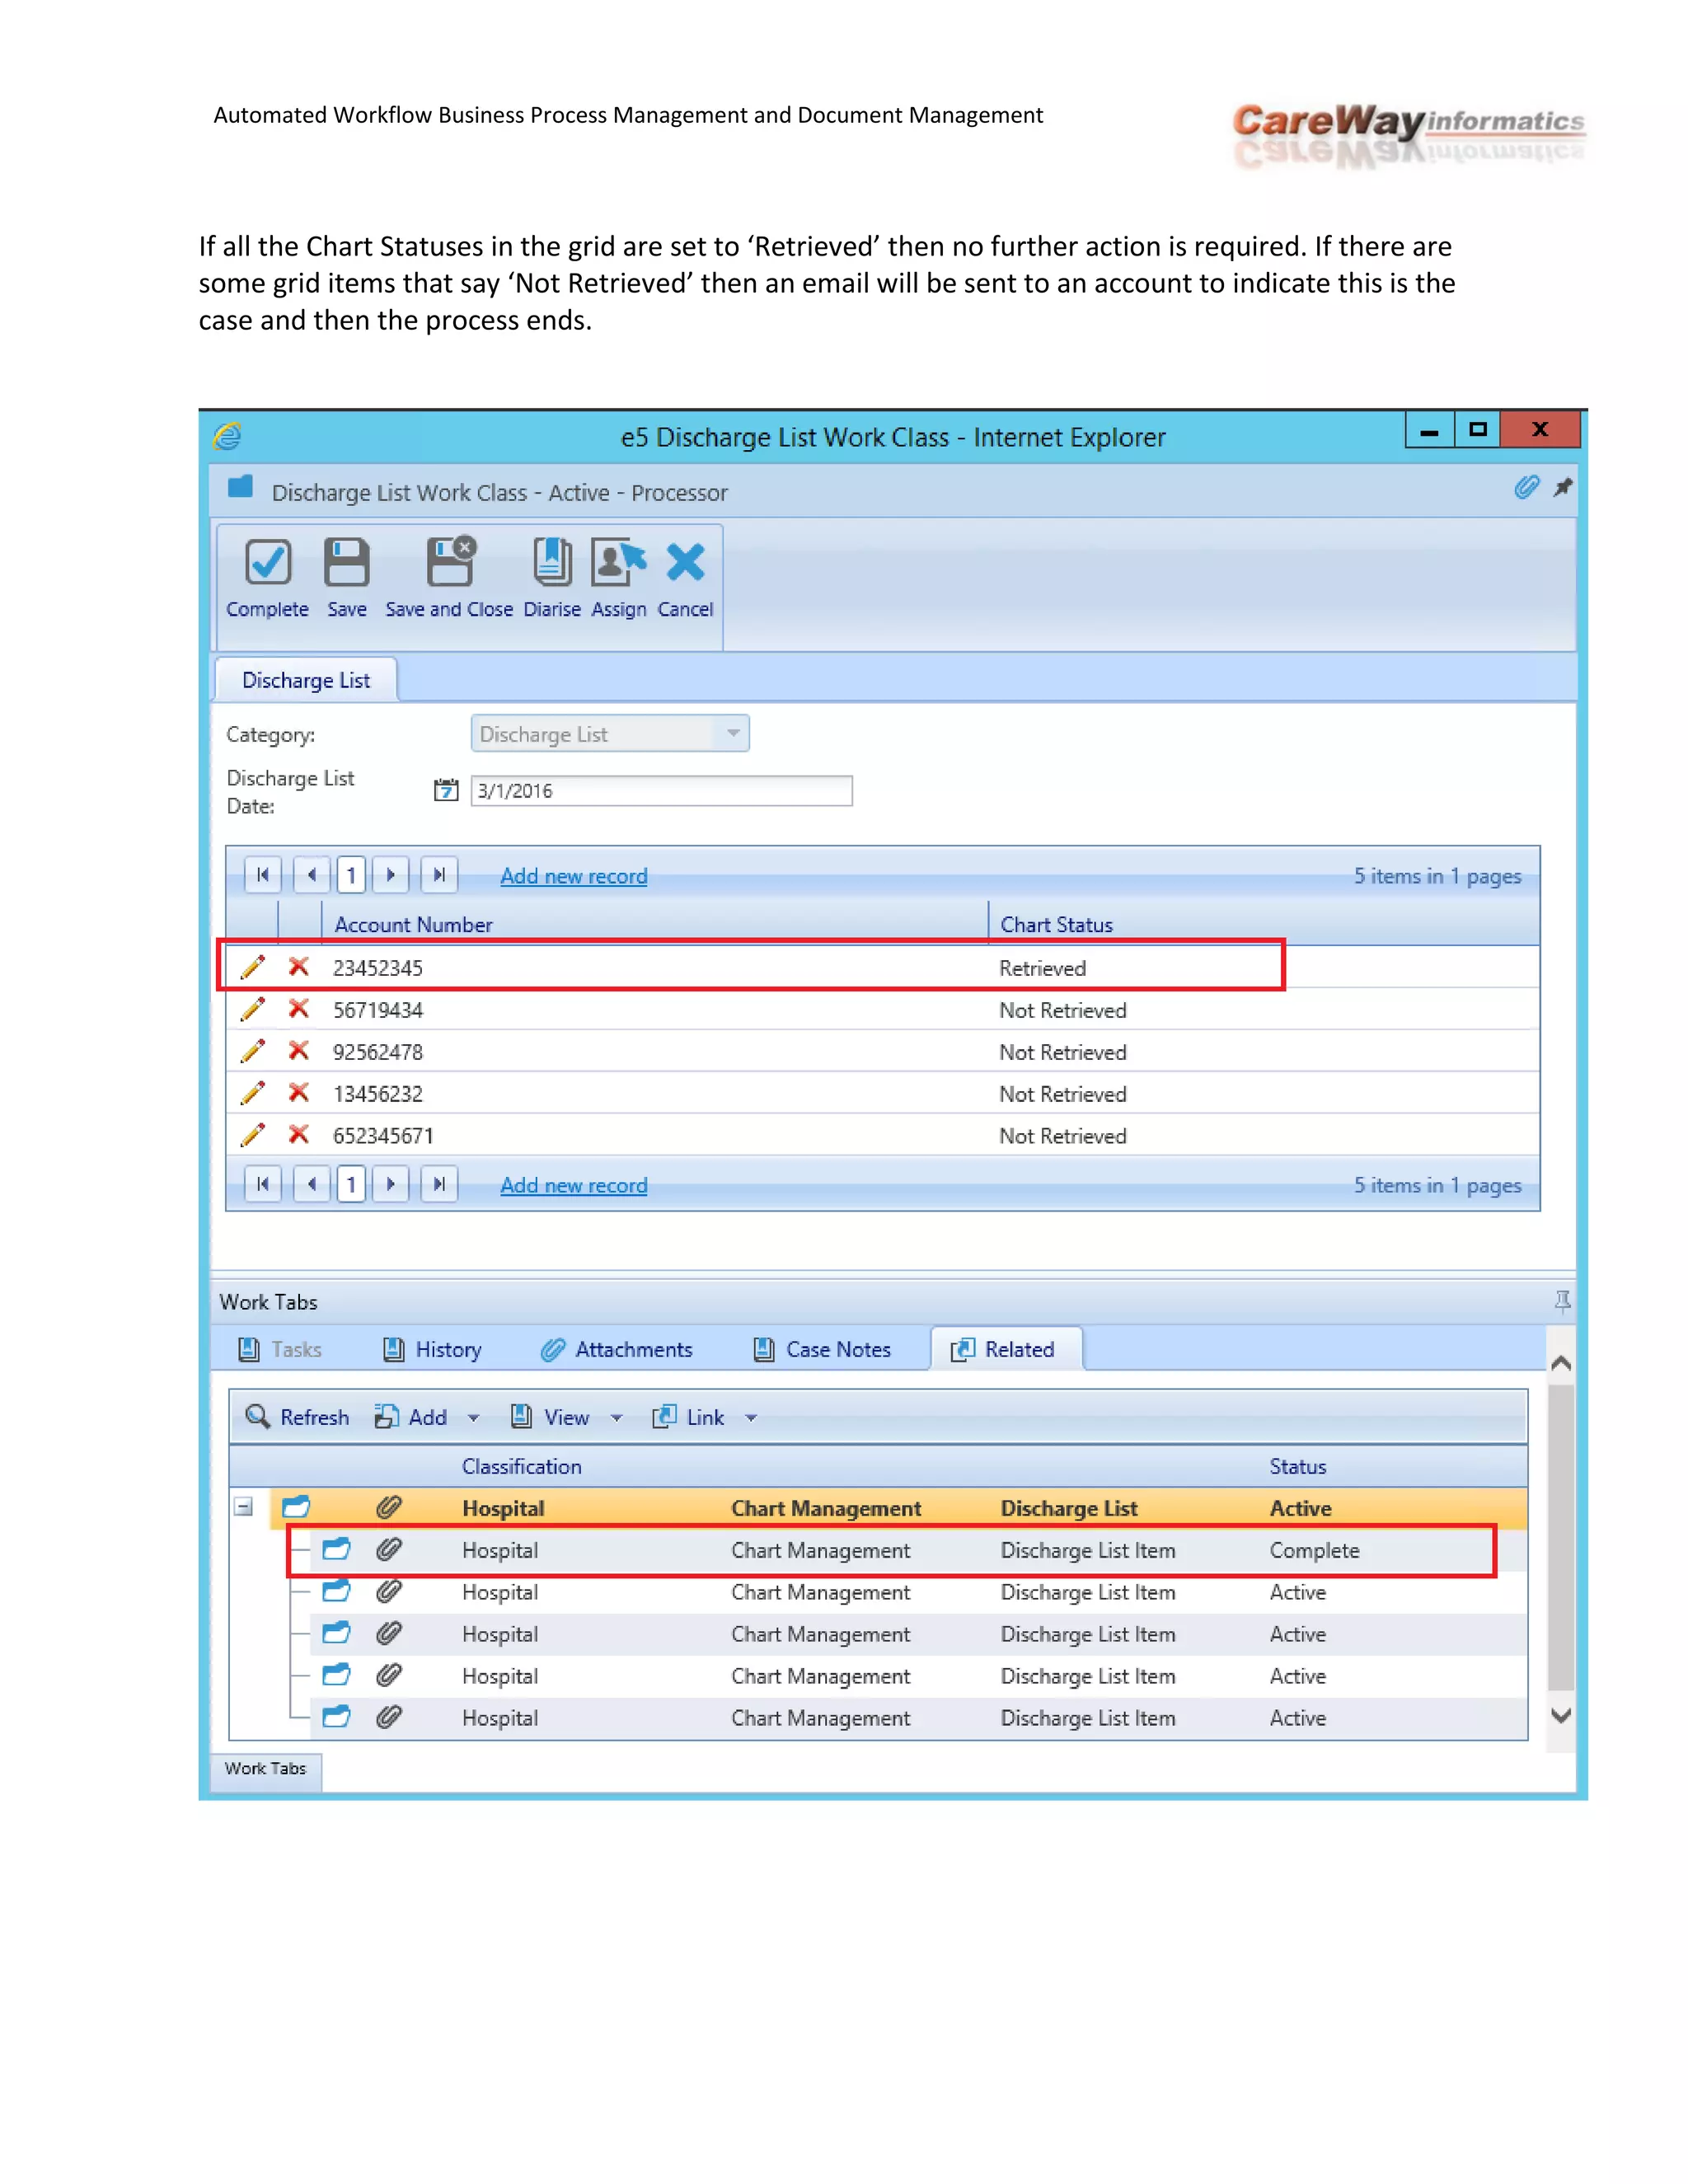Select the Retrieved chart status cell
Viewport: 1688px width, 2184px height.
(x=1042, y=968)
